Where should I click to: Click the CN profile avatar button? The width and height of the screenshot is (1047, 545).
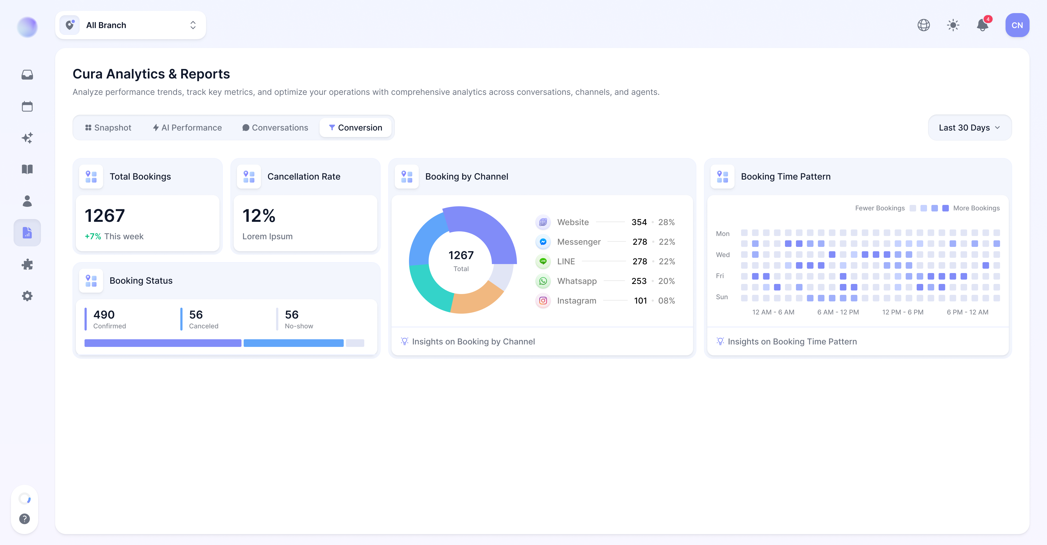tap(1017, 25)
